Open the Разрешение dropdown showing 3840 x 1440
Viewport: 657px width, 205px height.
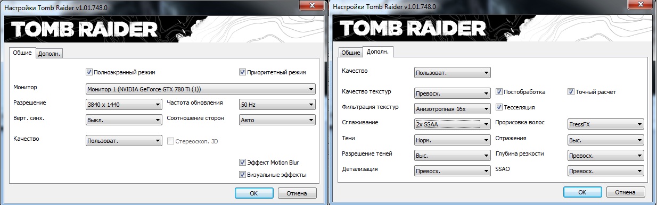point(124,105)
